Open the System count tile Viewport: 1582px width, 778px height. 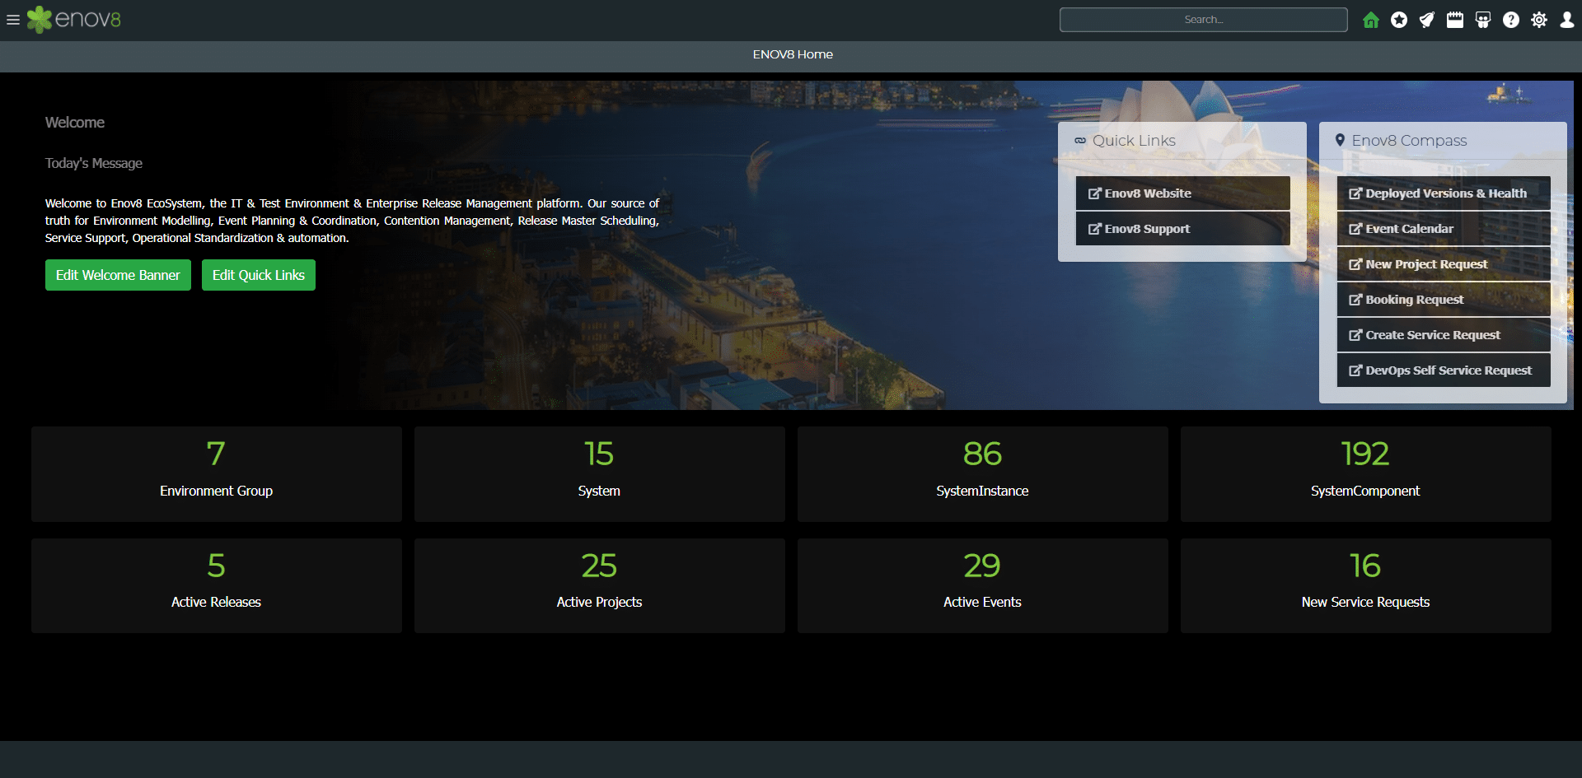pyautogui.click(x=600, y=473)
